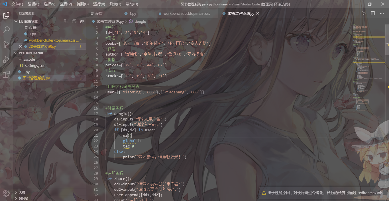Click the ui() call on line 21
The height and width of the screenshot is (201, 389).
[x=127, y=135]
